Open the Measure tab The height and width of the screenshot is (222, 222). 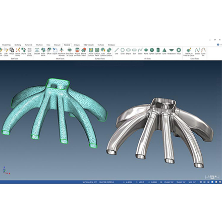click(x=57, y=45)
